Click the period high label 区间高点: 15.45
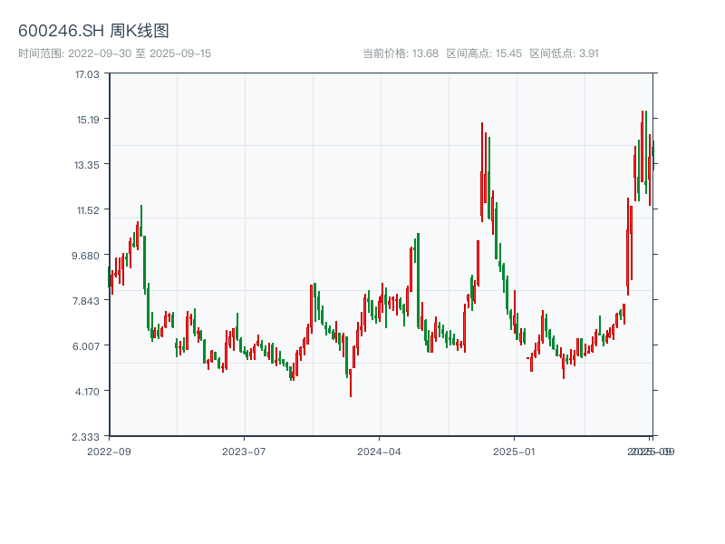The height and width of the screenshot is (544, 725). tap(484, 53)
